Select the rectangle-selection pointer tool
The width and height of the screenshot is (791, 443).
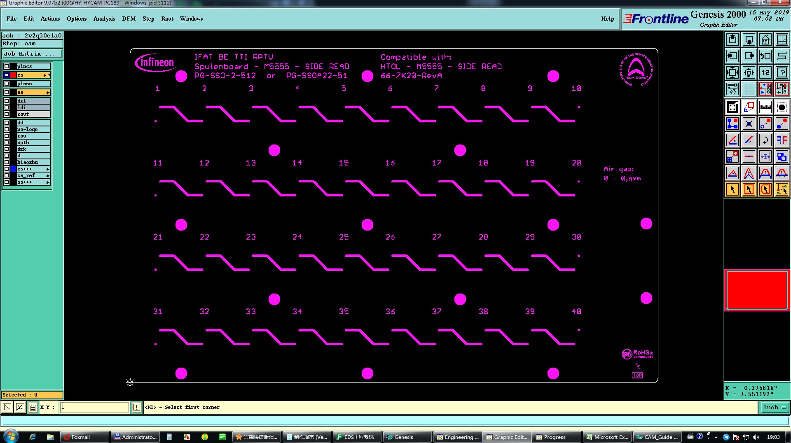pyautogui.click(x=749, y=189)
